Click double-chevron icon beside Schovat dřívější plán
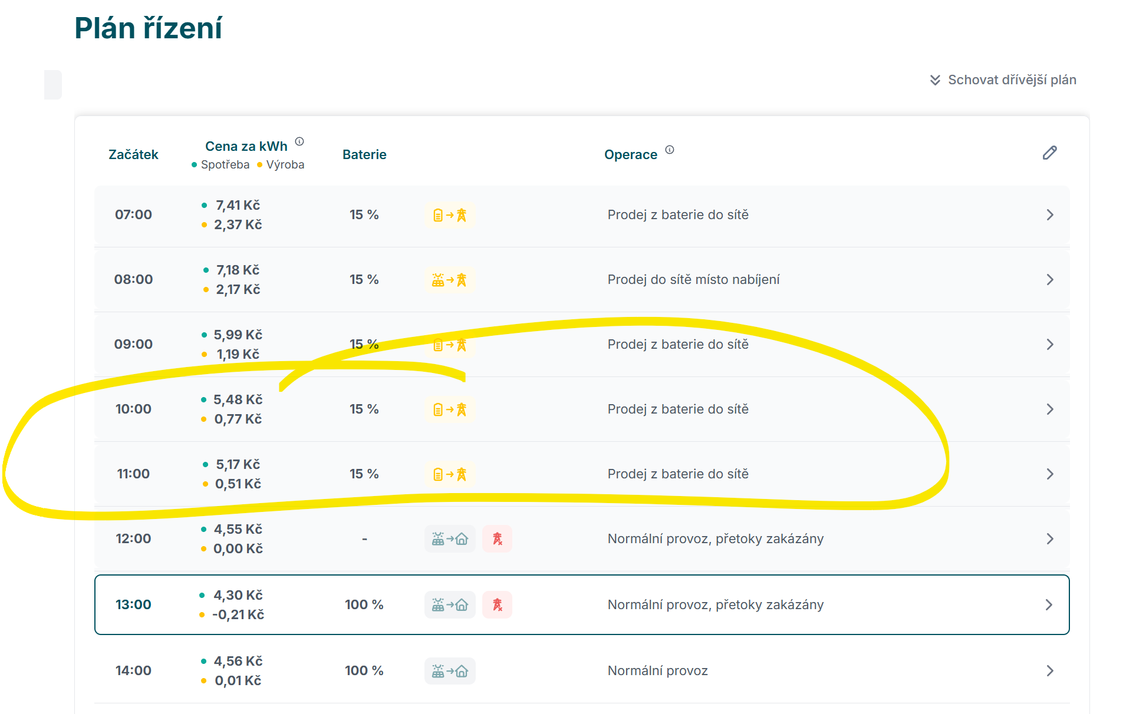The image size is (1136, 714). tap(935, 80)
